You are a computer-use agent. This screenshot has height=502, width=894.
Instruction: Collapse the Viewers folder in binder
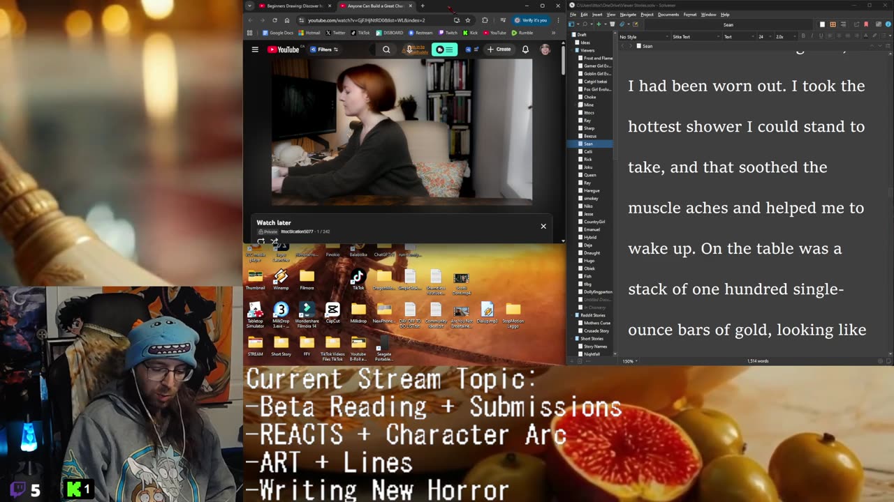point(573,50)
